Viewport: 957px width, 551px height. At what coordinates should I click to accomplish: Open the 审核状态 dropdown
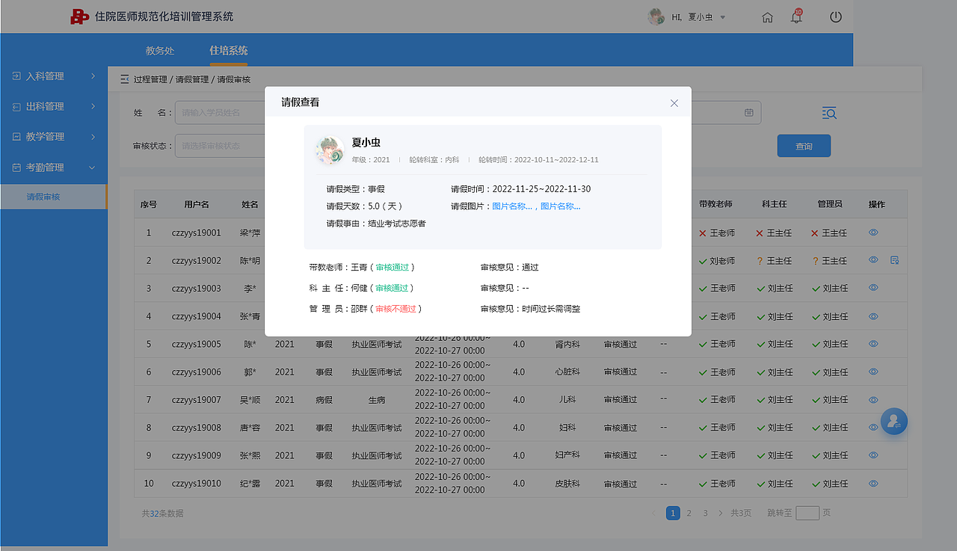(x=221, y=146)
